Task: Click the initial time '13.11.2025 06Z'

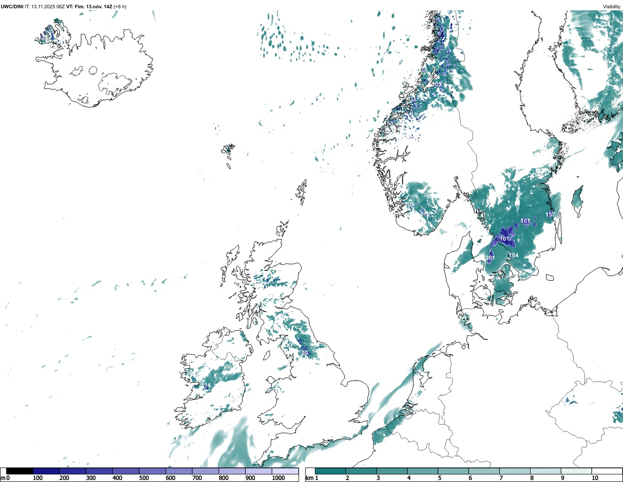Action: pos(49,6)
